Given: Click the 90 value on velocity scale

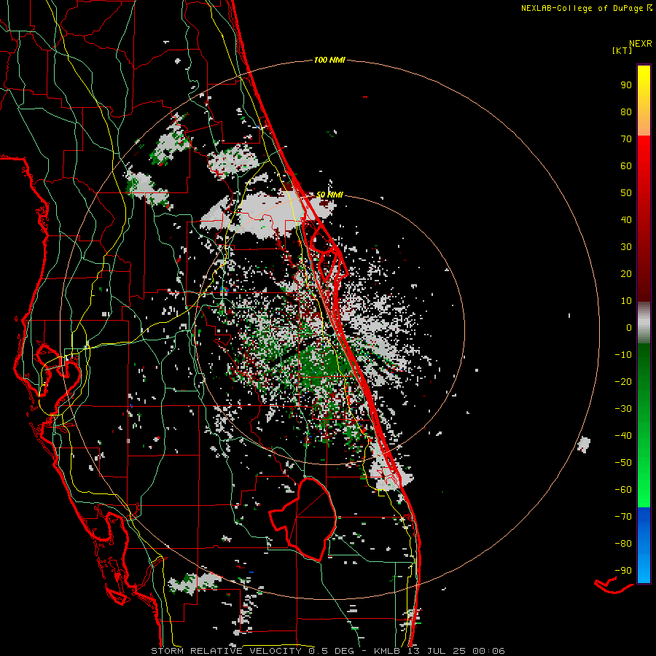Looking at the screenshot, I should [x=626, y=85].
